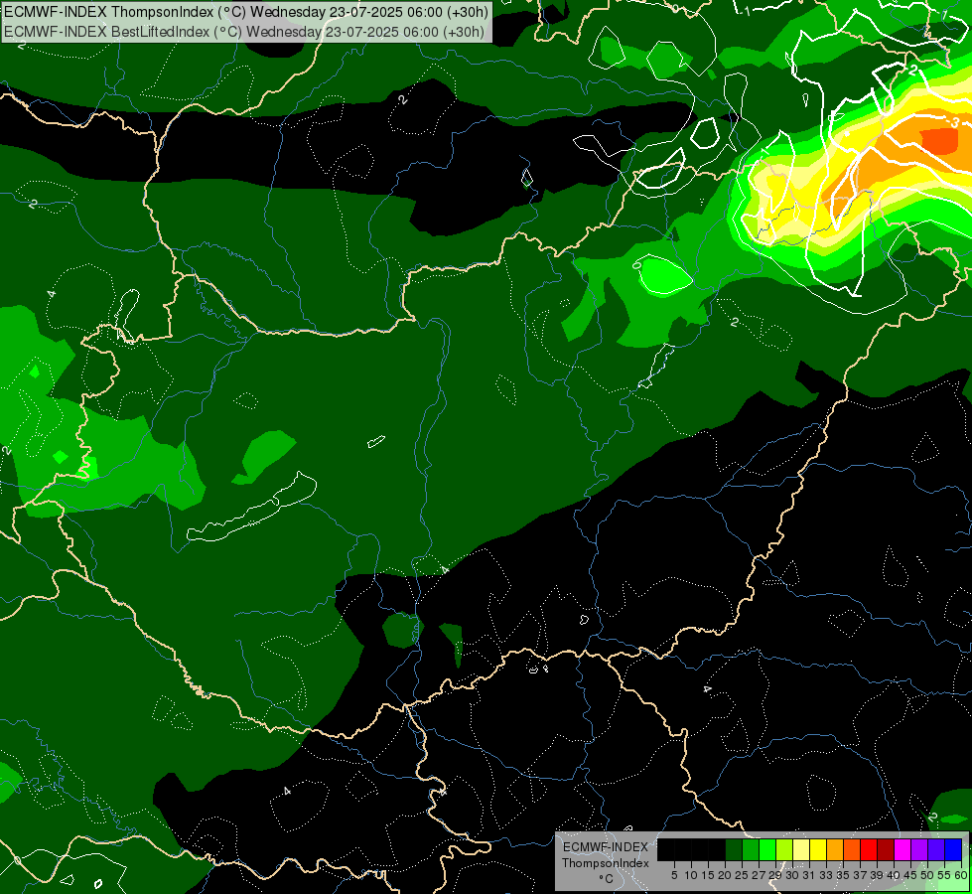Click the legend's ThompsonIndex label

point(606,863)
